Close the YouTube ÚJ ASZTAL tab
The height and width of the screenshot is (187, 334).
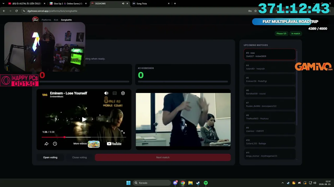(44, 4)
